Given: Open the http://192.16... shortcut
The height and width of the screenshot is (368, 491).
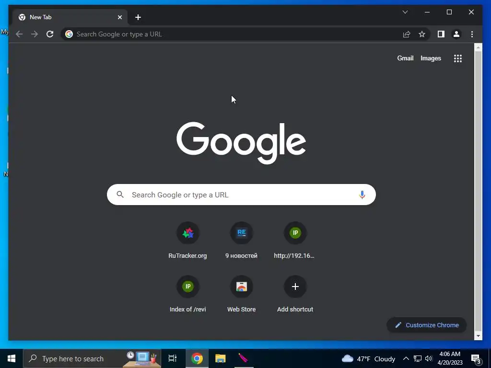Looking at the screenshot, I should (x=295, y=241).
